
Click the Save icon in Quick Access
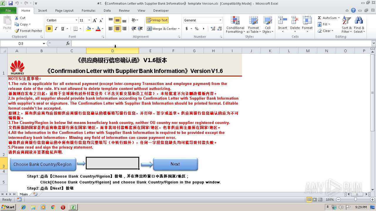point(11,3)
